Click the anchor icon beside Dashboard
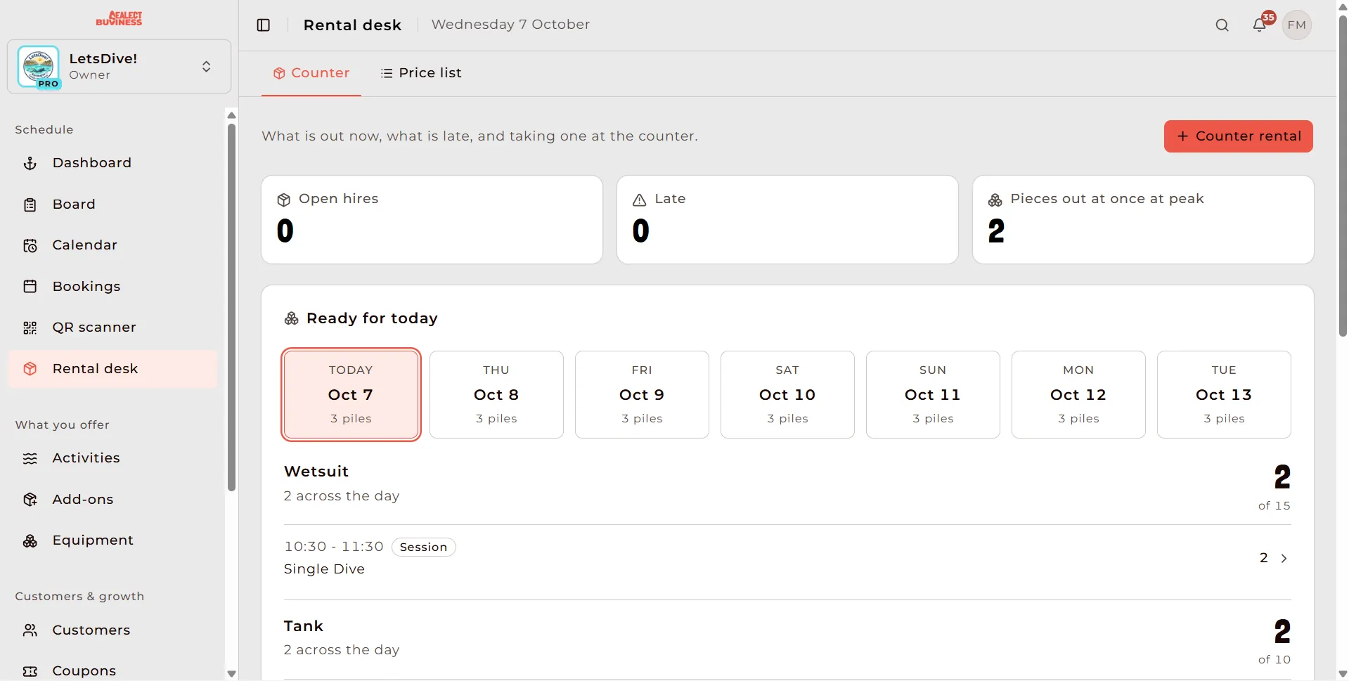The width and height of the screenshot is (1349, 681). coord(30,163)
